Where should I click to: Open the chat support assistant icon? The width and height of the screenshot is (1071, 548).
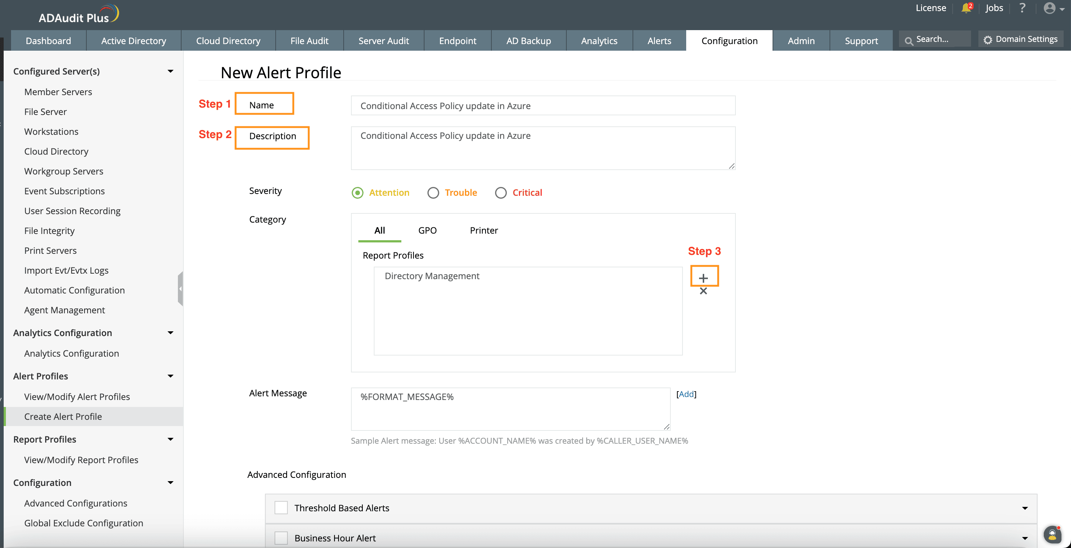[1052, 534]
